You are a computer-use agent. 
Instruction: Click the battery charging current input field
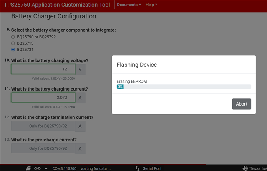pyautogui.click(x=43, y=98)
